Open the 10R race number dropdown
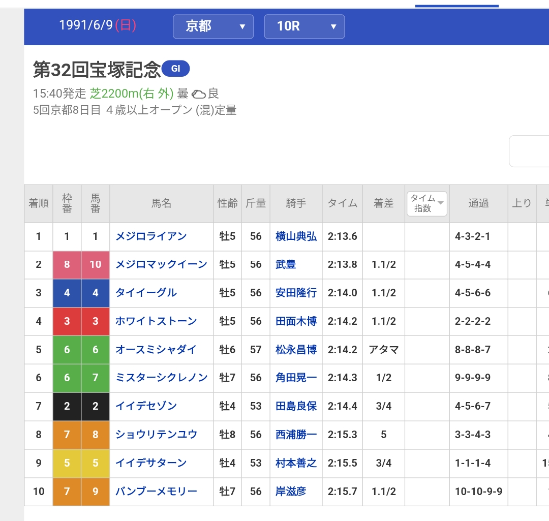The height and width of the screenshot is (521, 549). [x=304, y=26]
